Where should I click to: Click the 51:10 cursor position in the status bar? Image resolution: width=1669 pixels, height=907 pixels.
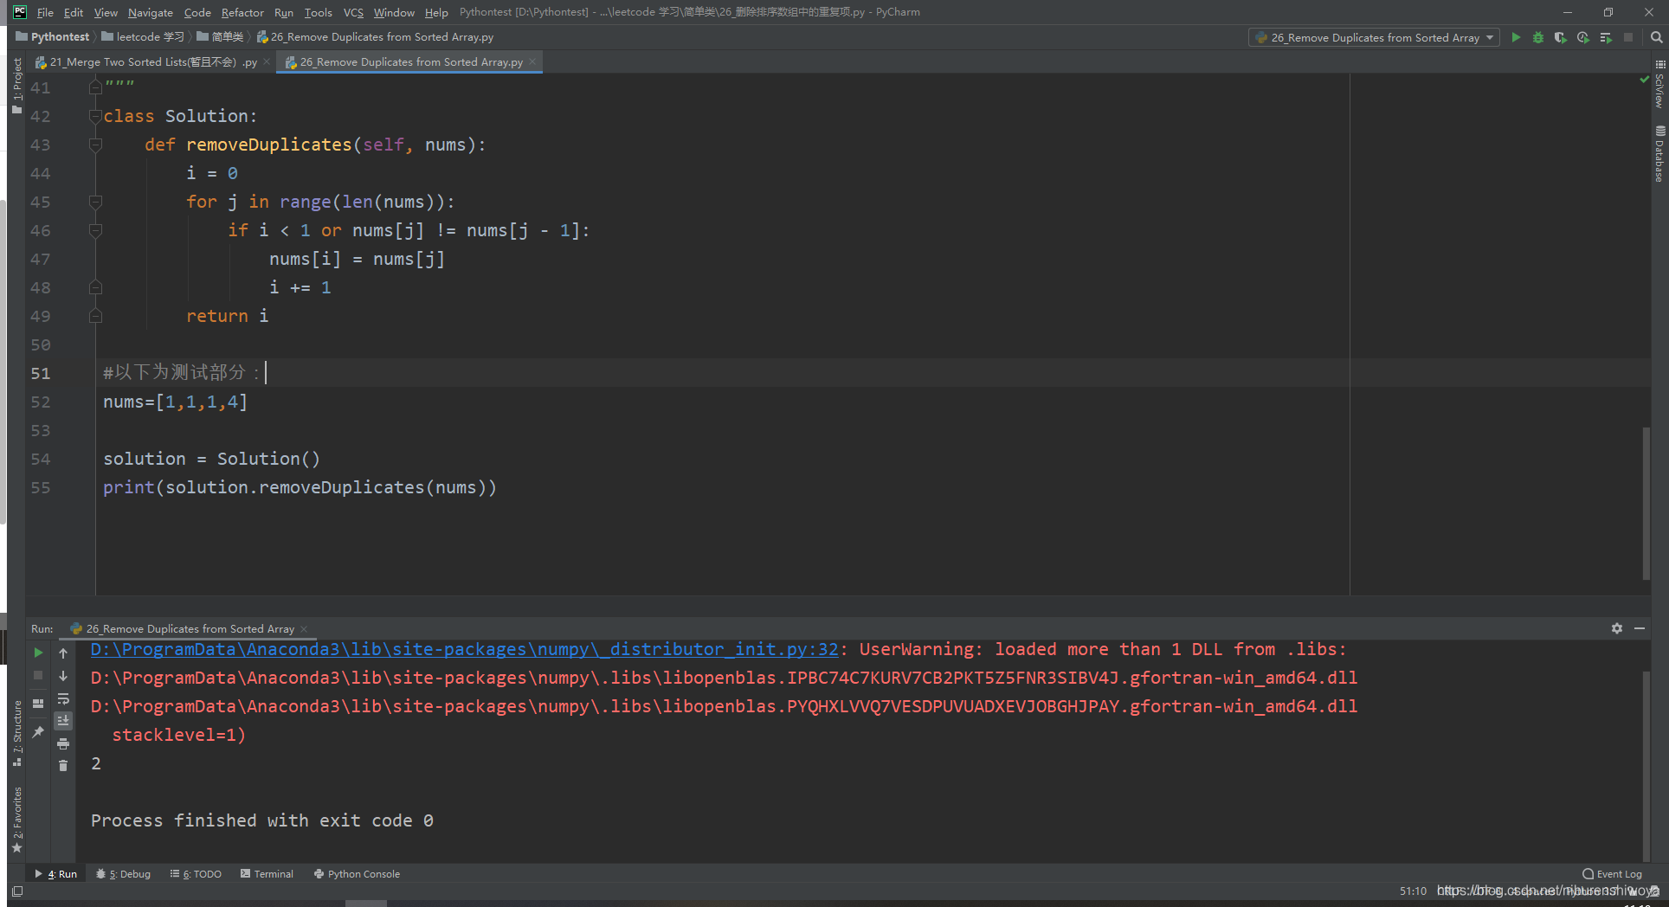point(1413,891)
